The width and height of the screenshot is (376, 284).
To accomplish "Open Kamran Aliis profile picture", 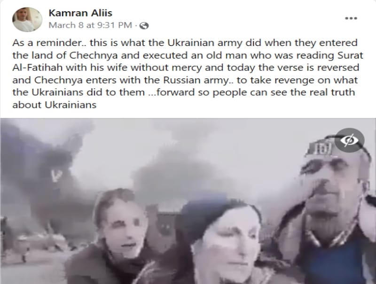I will (27, 19).
